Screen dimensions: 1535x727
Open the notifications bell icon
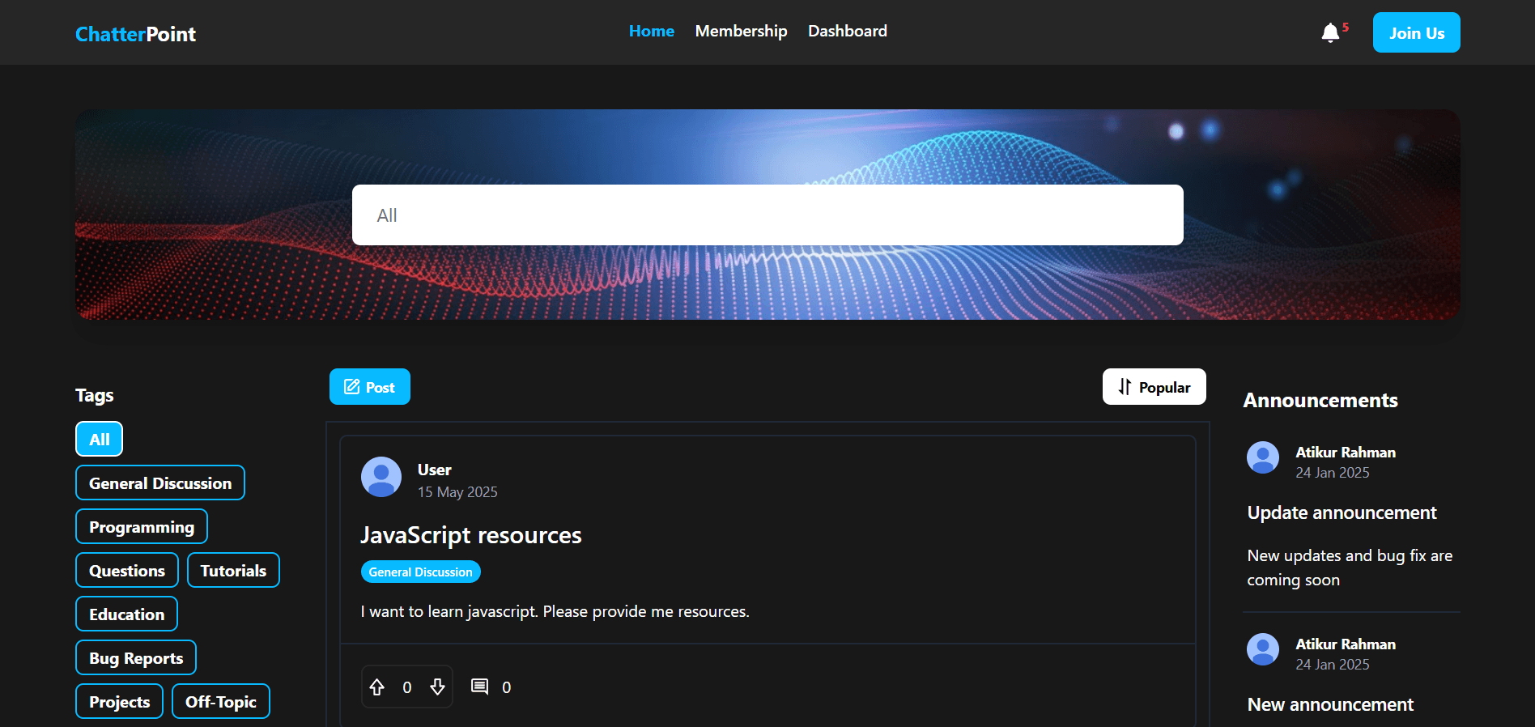click(x=1329, y=33)
